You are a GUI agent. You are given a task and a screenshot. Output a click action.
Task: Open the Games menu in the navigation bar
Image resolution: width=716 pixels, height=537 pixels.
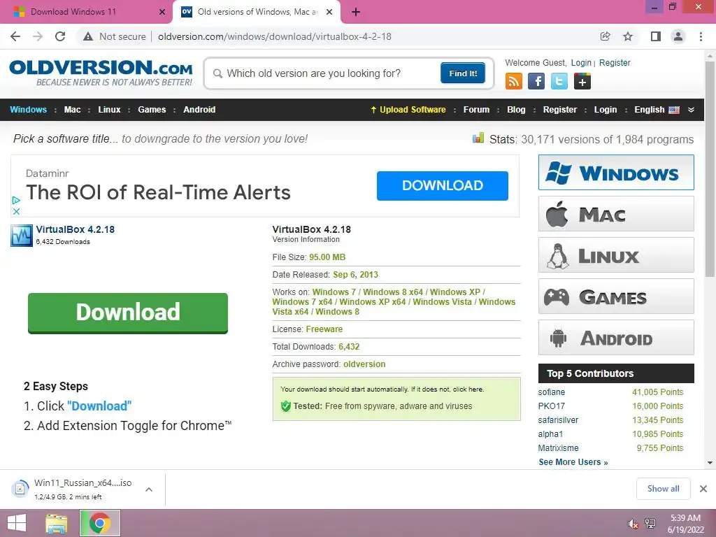(x=152, y=110)
